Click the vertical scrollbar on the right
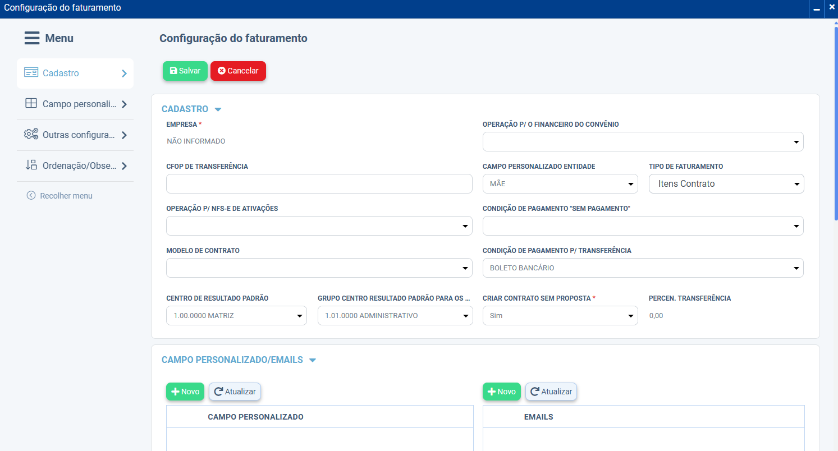838x451 pixels. coord(836,123)
